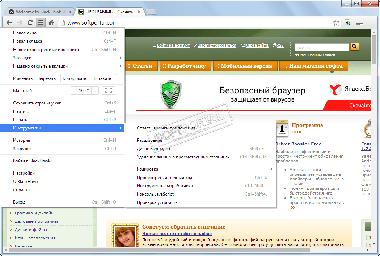Click the green shield banner image
Viewport: 380px width, 256px height.
170,94
